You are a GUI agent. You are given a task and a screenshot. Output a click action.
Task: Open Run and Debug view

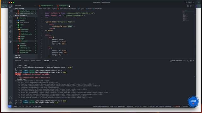click(10, 16)
